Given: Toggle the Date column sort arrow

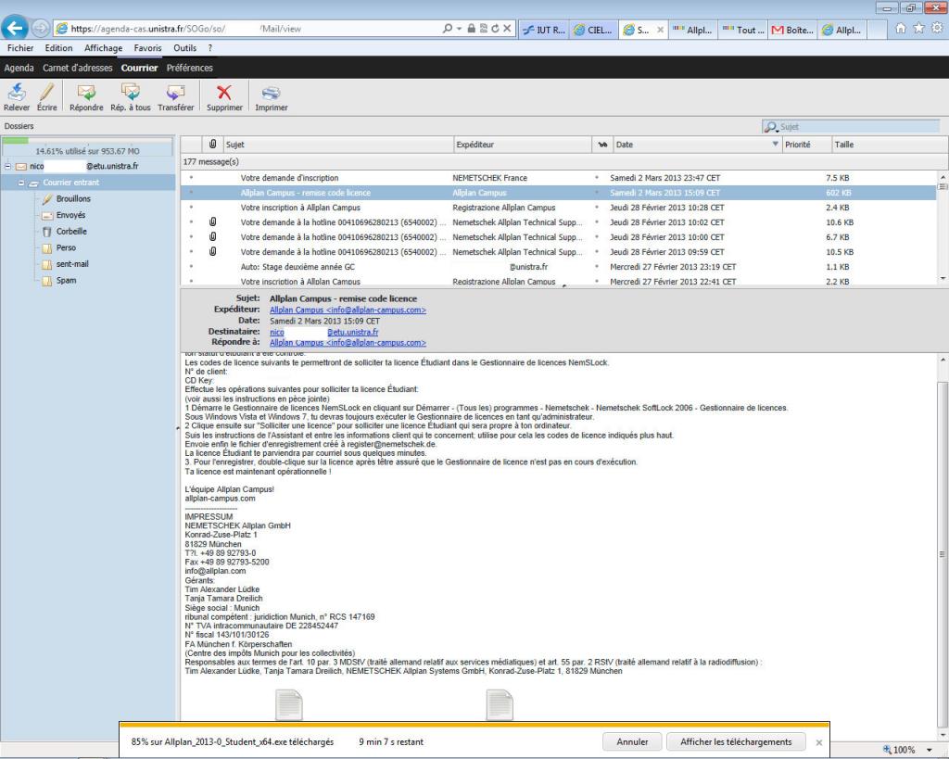Looking at the screenshot, I should tap(776, 144).
